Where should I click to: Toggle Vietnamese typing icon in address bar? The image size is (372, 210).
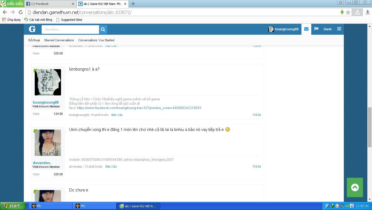pyautogui.click(x=342, y=12)
